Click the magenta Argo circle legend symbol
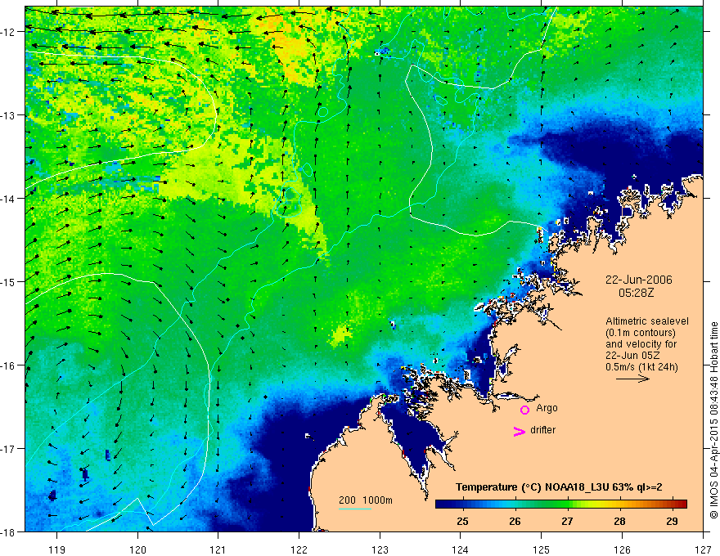Image resolution: width=720 pixels, height=556 pixels. tap(524, 410)
